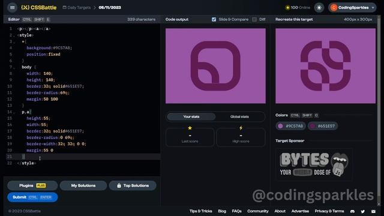Open the email icon in footer

click(x=373, y=211)
